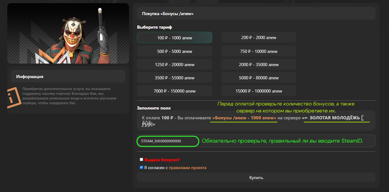
Task: Click the «Бонусы /anew - 1000 anew» text
Action: click(245, 118)
